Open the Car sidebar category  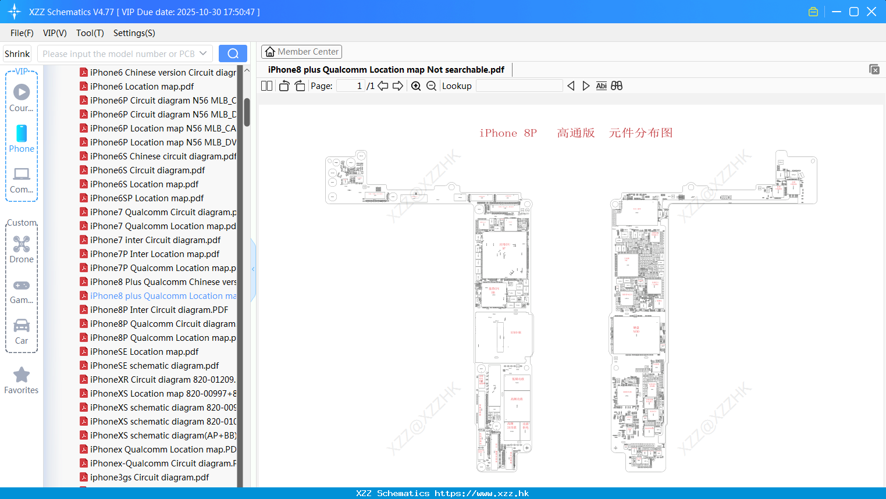(x=22, y=332)
